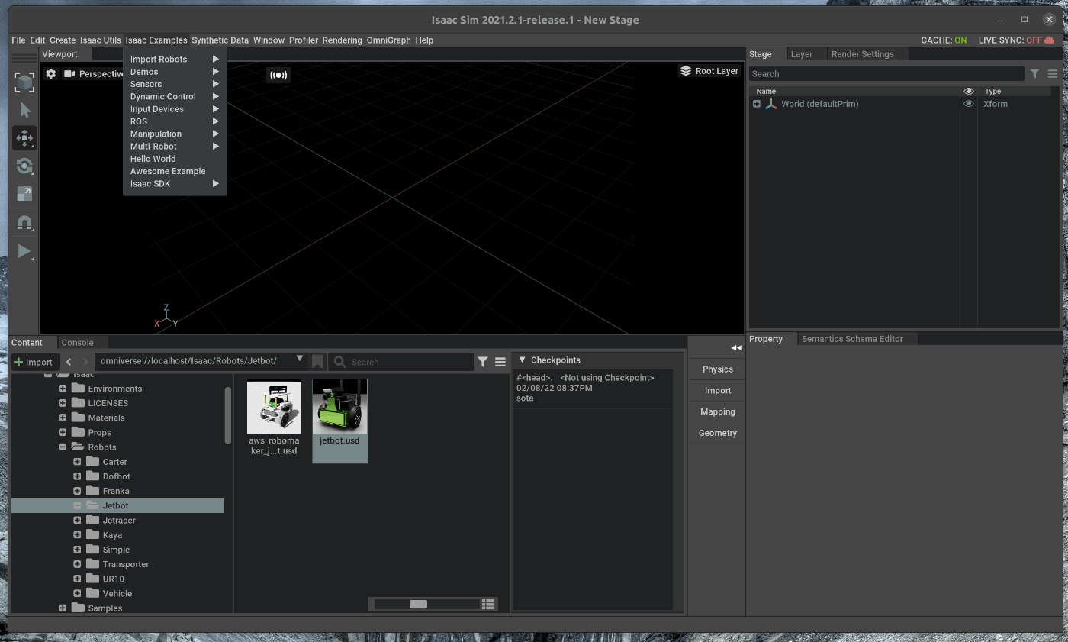Go back in content browser

click(69, 362)
